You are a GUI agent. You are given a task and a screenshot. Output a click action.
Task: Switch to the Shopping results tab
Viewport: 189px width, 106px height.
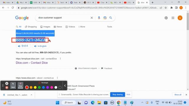[31, 27]
